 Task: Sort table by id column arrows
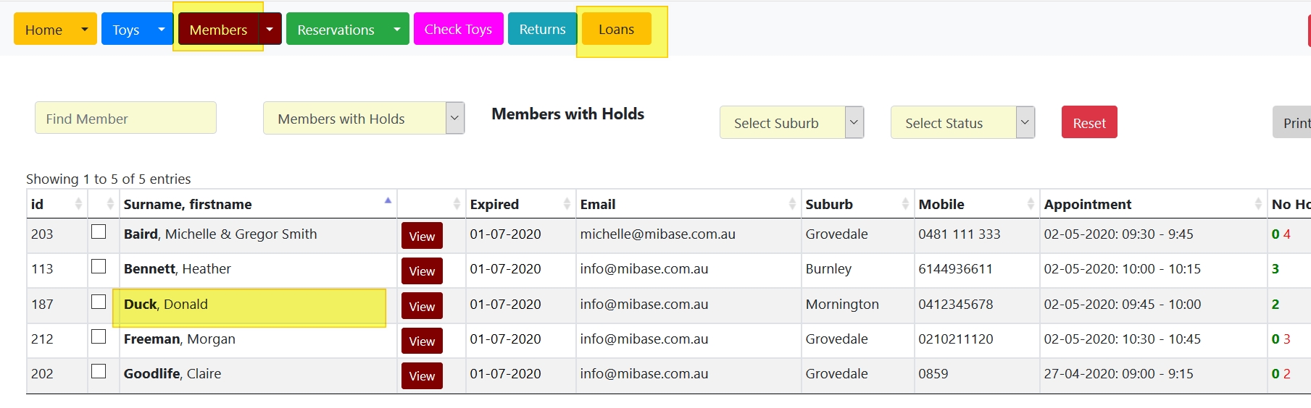click(78, 205)
